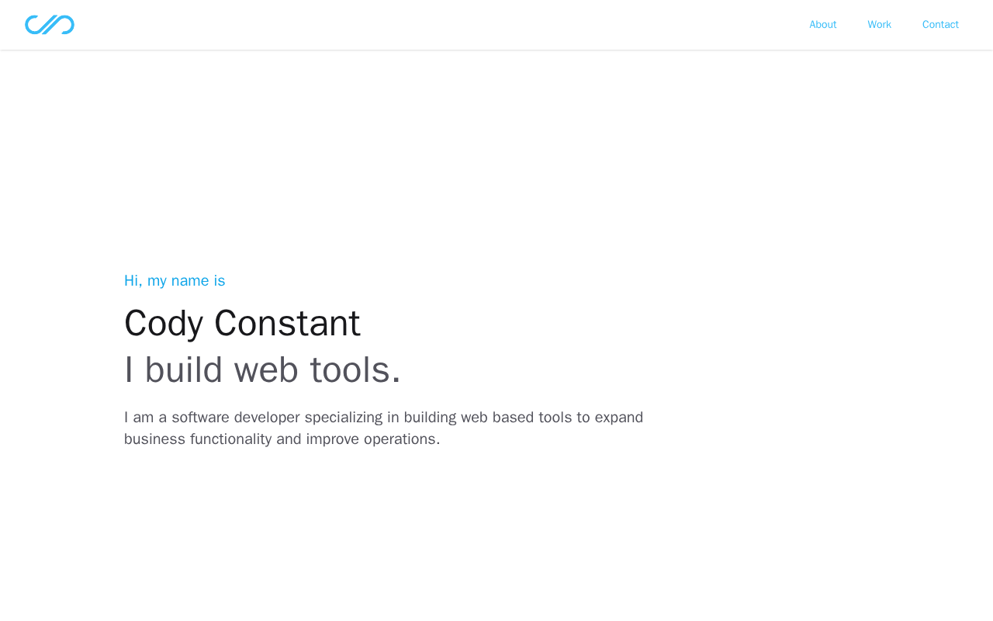Click "software developer" in the description

[x=236, y=418]
